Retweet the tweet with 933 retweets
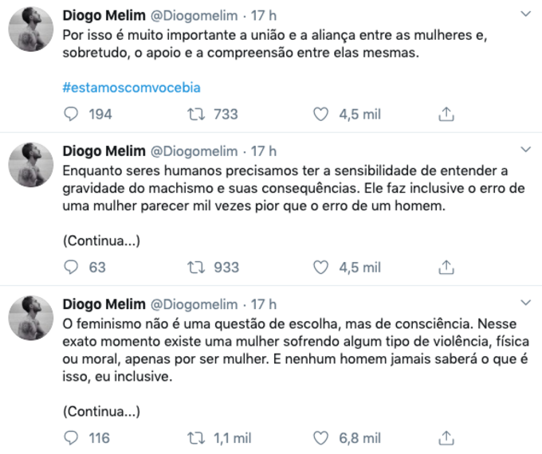The image size is (542, 454). pyautogui.click(x=194, y=268)
